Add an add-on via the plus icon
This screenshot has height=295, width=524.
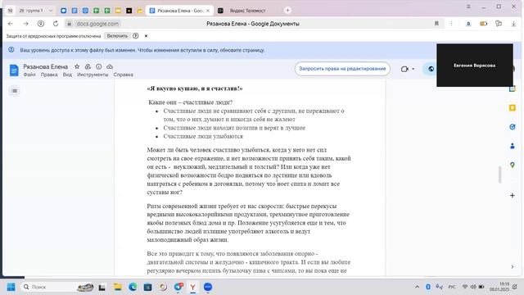point(513,195)
